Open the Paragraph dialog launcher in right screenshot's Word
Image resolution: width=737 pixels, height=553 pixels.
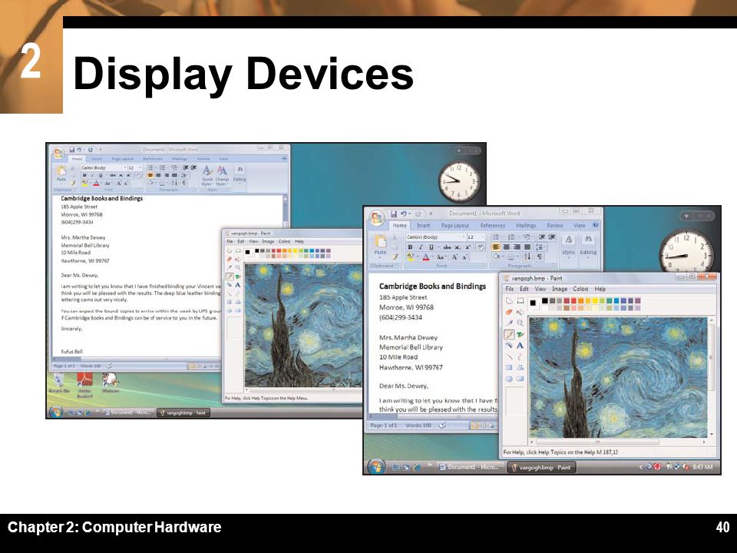(554, 266)
